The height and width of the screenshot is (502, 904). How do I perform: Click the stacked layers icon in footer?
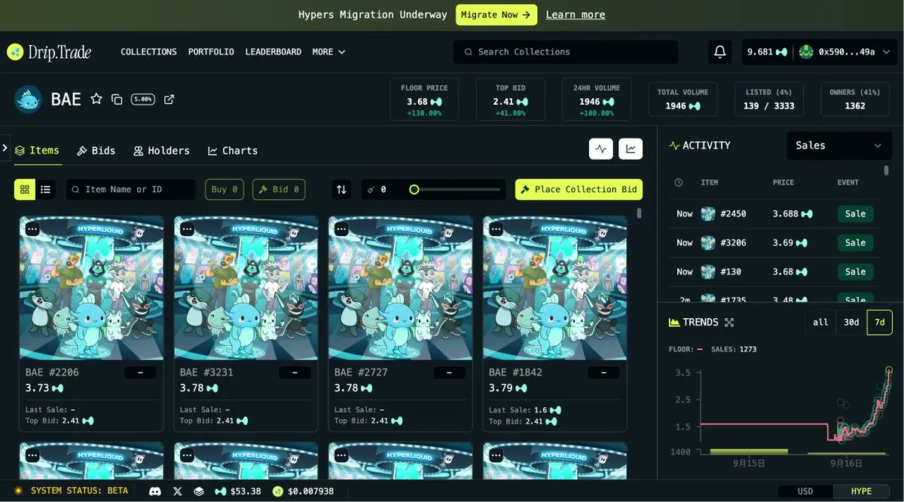[199, 491]
